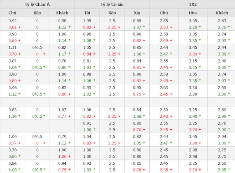Select the Tỷ lệ tài xỉu header

point(112,4)
